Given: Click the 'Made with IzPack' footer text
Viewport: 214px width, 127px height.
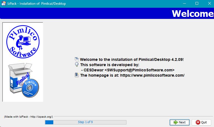Looking at the screenshot, I should coord(28,116).
